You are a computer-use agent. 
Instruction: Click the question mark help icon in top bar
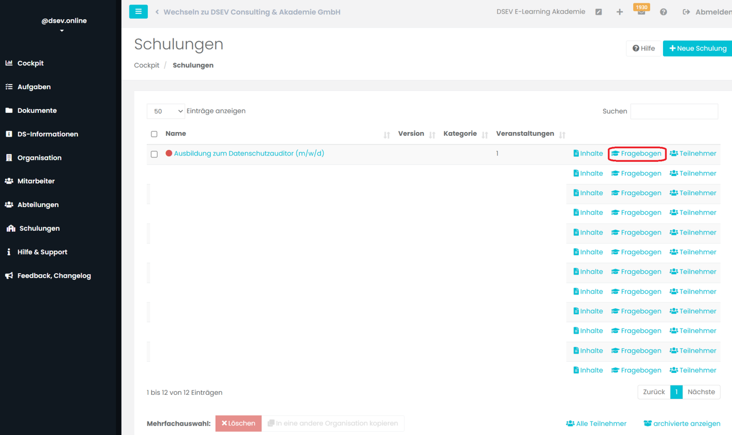coord(664,12)
